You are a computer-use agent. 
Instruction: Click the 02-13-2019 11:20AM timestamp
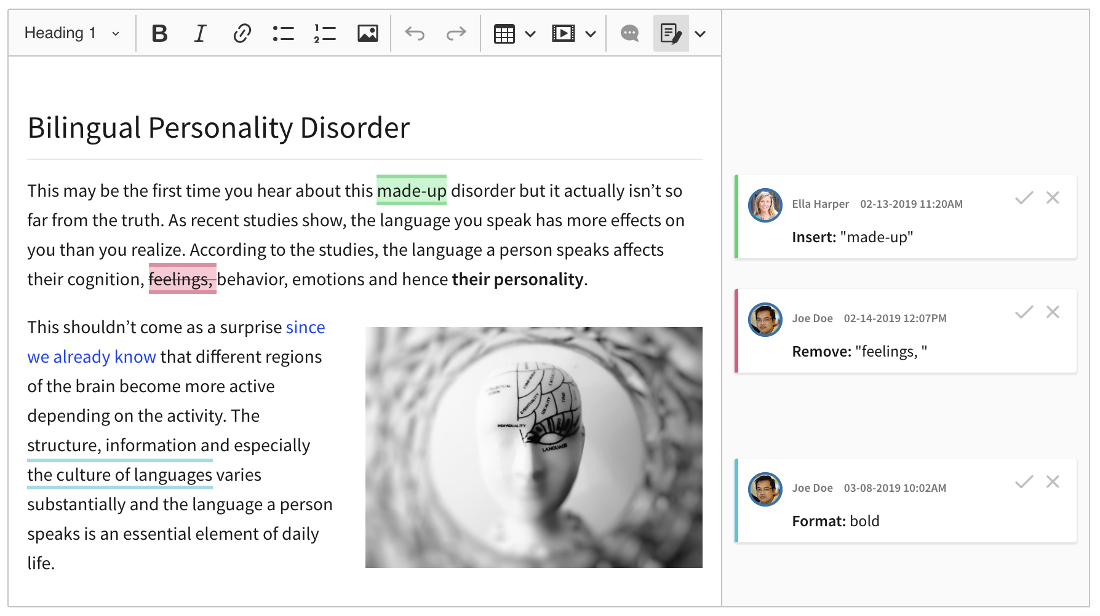911,204
